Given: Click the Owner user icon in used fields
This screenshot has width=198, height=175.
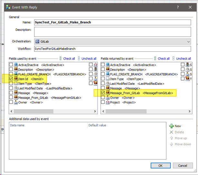Looking at the screenshot, I should [x=16, y=102].
